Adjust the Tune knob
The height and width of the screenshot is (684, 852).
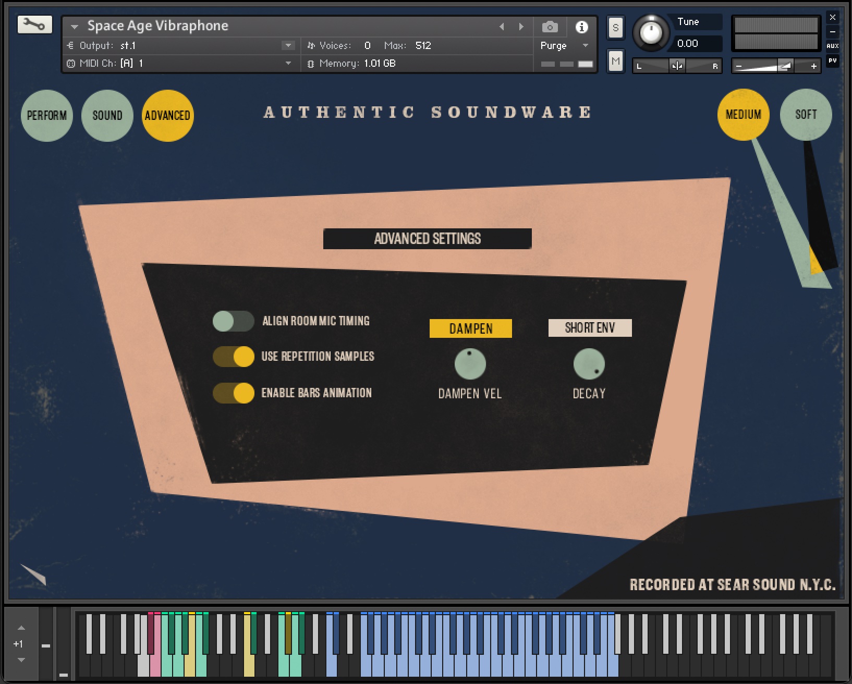click(x=651, y=32)
